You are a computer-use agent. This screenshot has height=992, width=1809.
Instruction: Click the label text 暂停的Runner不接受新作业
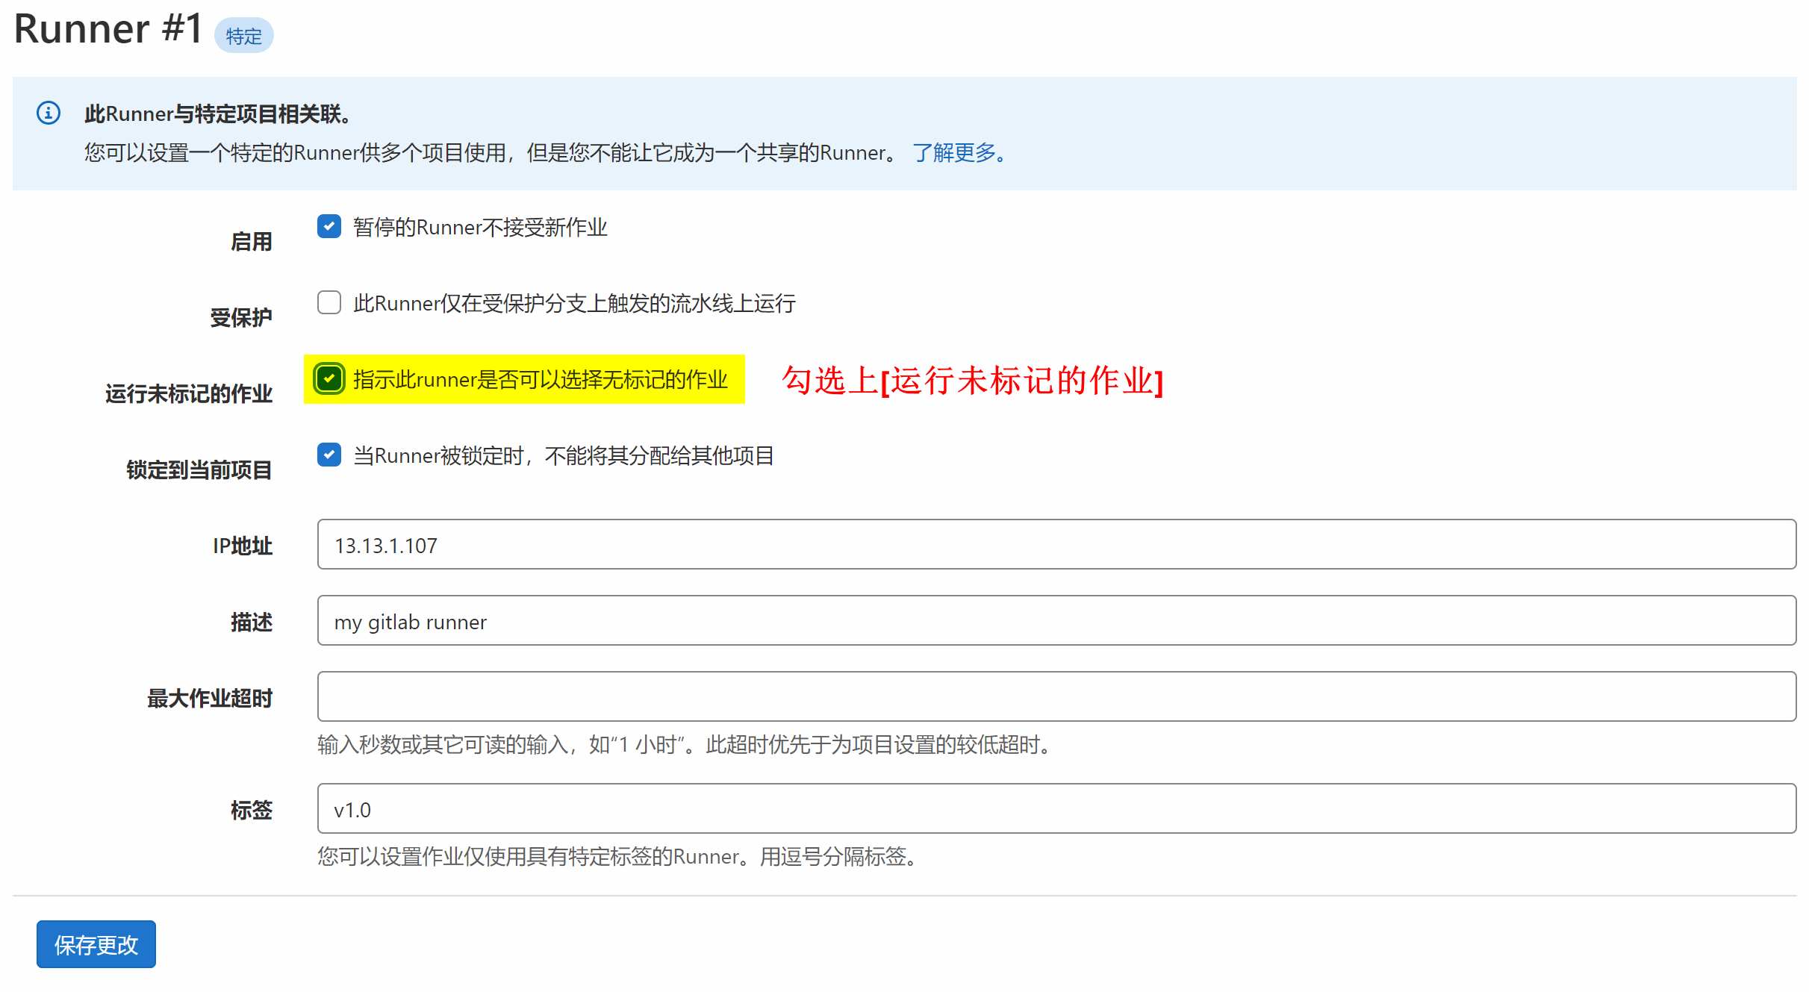(x=480, y=227)
